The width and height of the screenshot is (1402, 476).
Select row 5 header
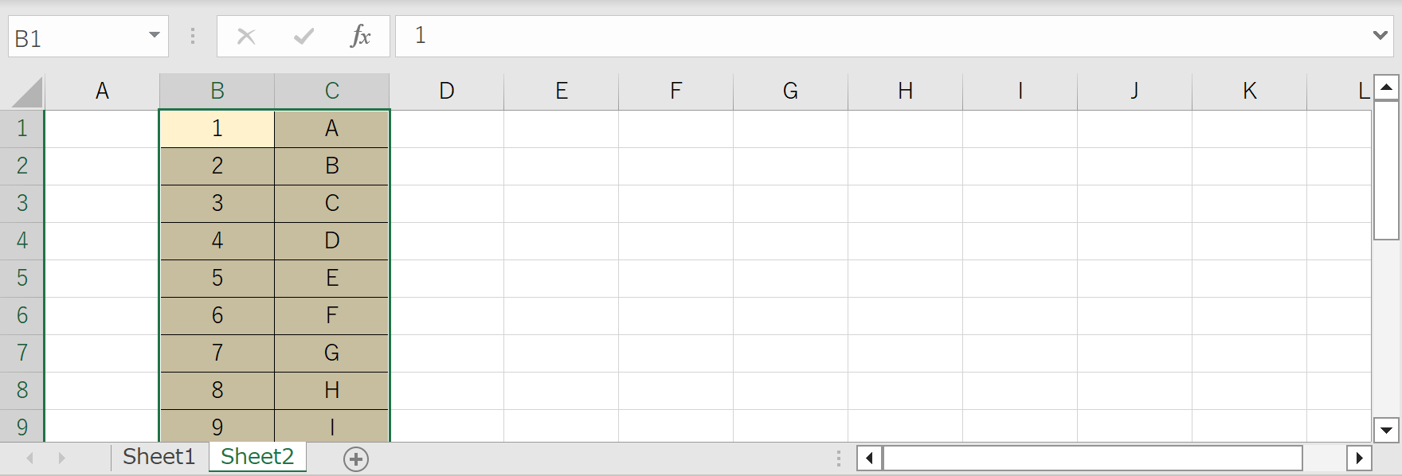coord(22,278)
